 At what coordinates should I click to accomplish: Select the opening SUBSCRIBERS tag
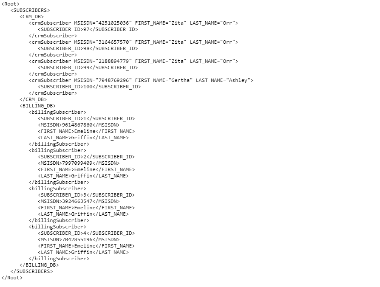tap(30, 10)
